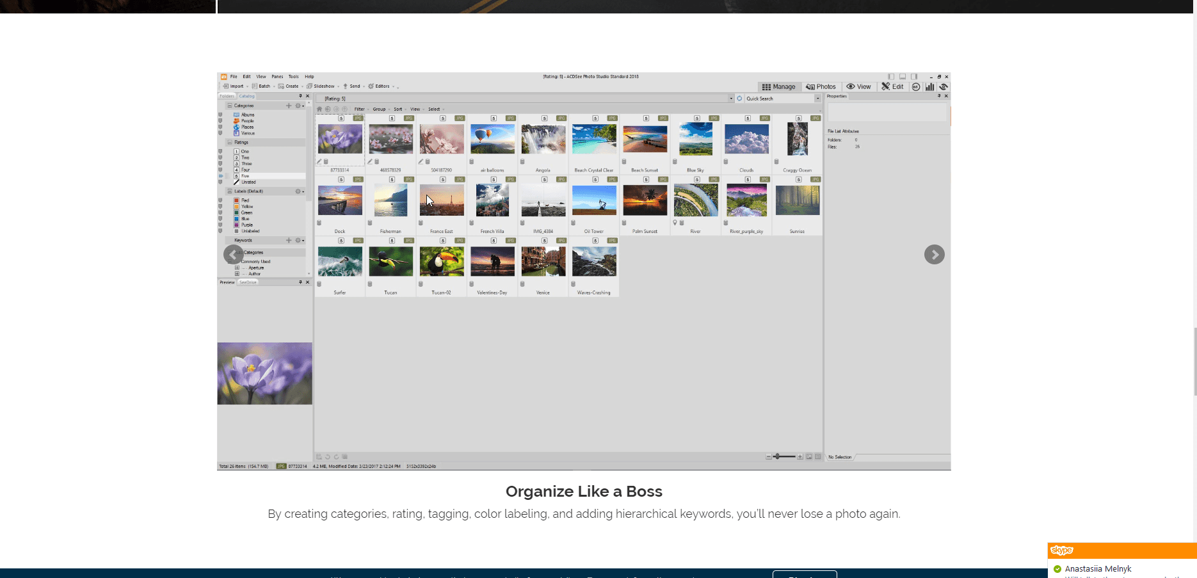Open the Panes menu
The height and width of the screenshot is (578, 1197).
click(277, 77)
